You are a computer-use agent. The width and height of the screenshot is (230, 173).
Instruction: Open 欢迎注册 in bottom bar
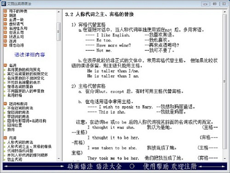pyautogui.click(x=184, y=167)
